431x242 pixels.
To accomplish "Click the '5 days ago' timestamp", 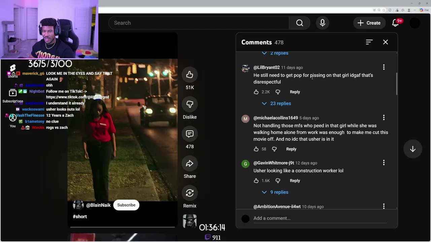I will tap(309, 118).
